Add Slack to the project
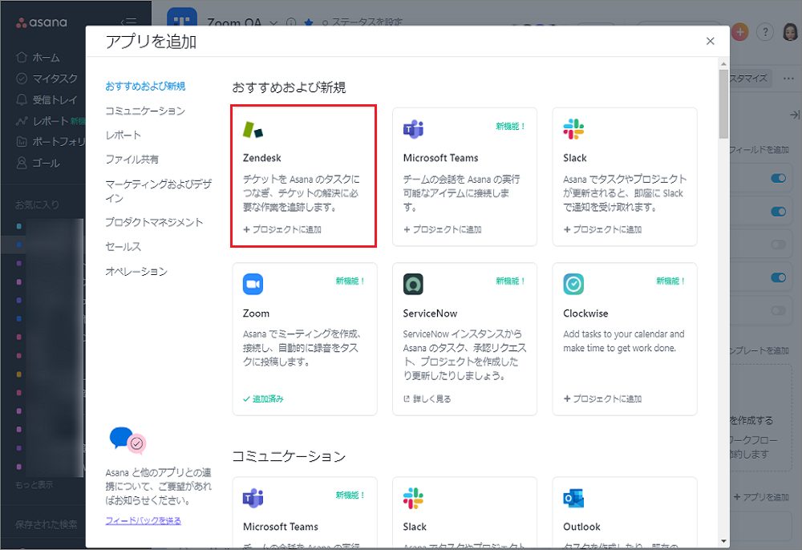The height and width of the screenshot is (550, 802). [x=602, y=229]
